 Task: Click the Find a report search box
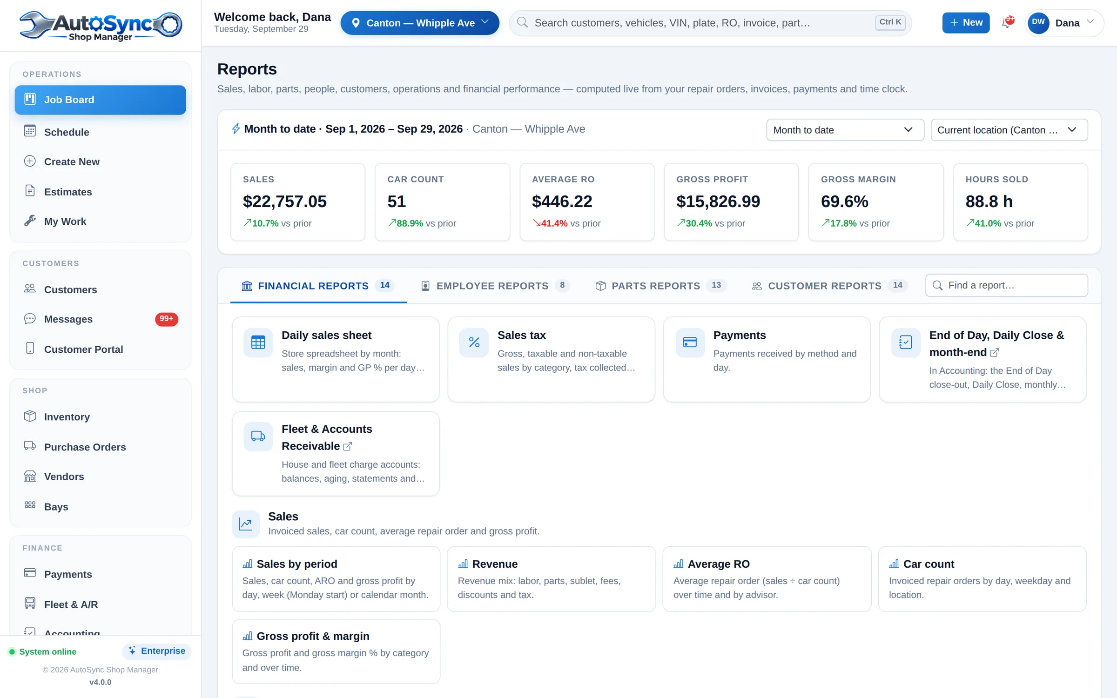[1007, 285]
